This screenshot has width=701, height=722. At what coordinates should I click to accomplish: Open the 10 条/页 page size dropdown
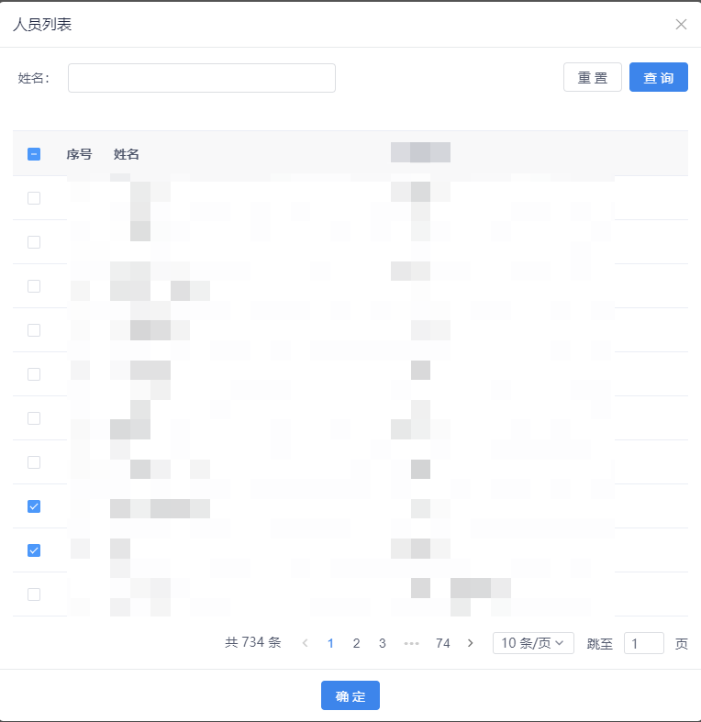[533, 643]
